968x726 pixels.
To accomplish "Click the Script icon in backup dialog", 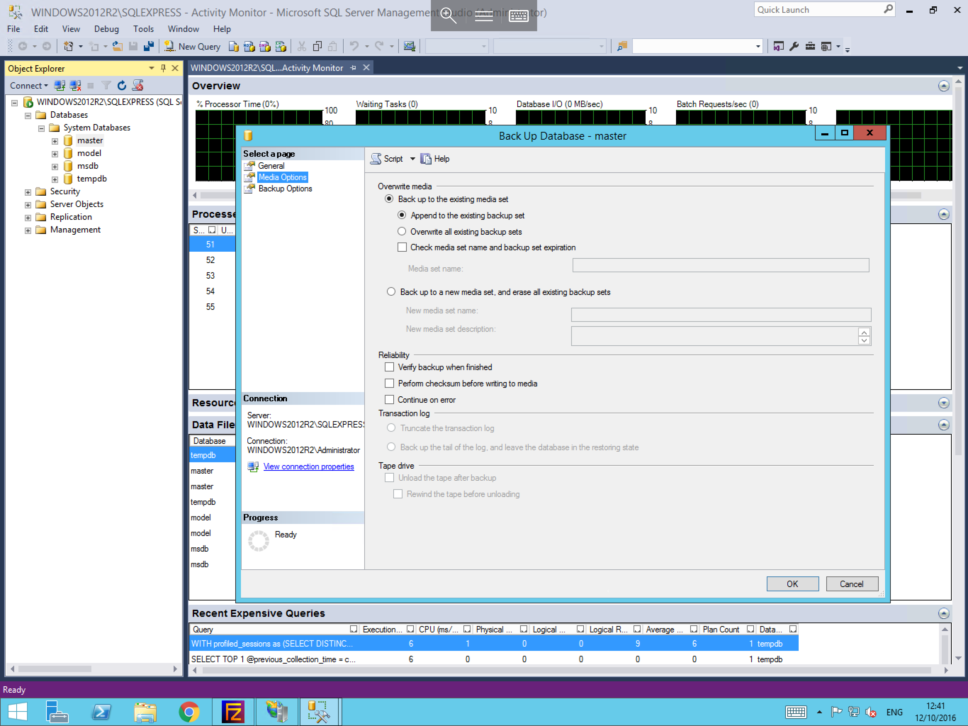I will [x=376, y=158].
